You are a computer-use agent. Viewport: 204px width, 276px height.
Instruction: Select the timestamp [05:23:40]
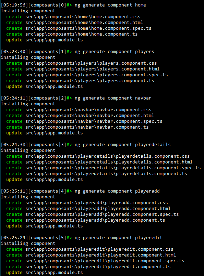[14, 52]
